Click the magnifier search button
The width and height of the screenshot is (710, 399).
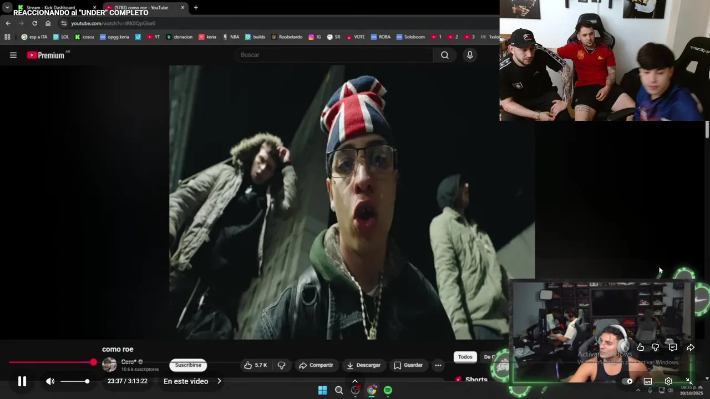[445, 55]
